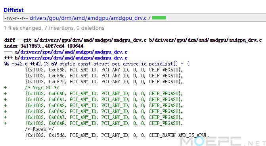The width and height of the screenshot is (266, 146).
Task: Click the '-rw-r--r--' file mode text
Action: click(16, 18)
